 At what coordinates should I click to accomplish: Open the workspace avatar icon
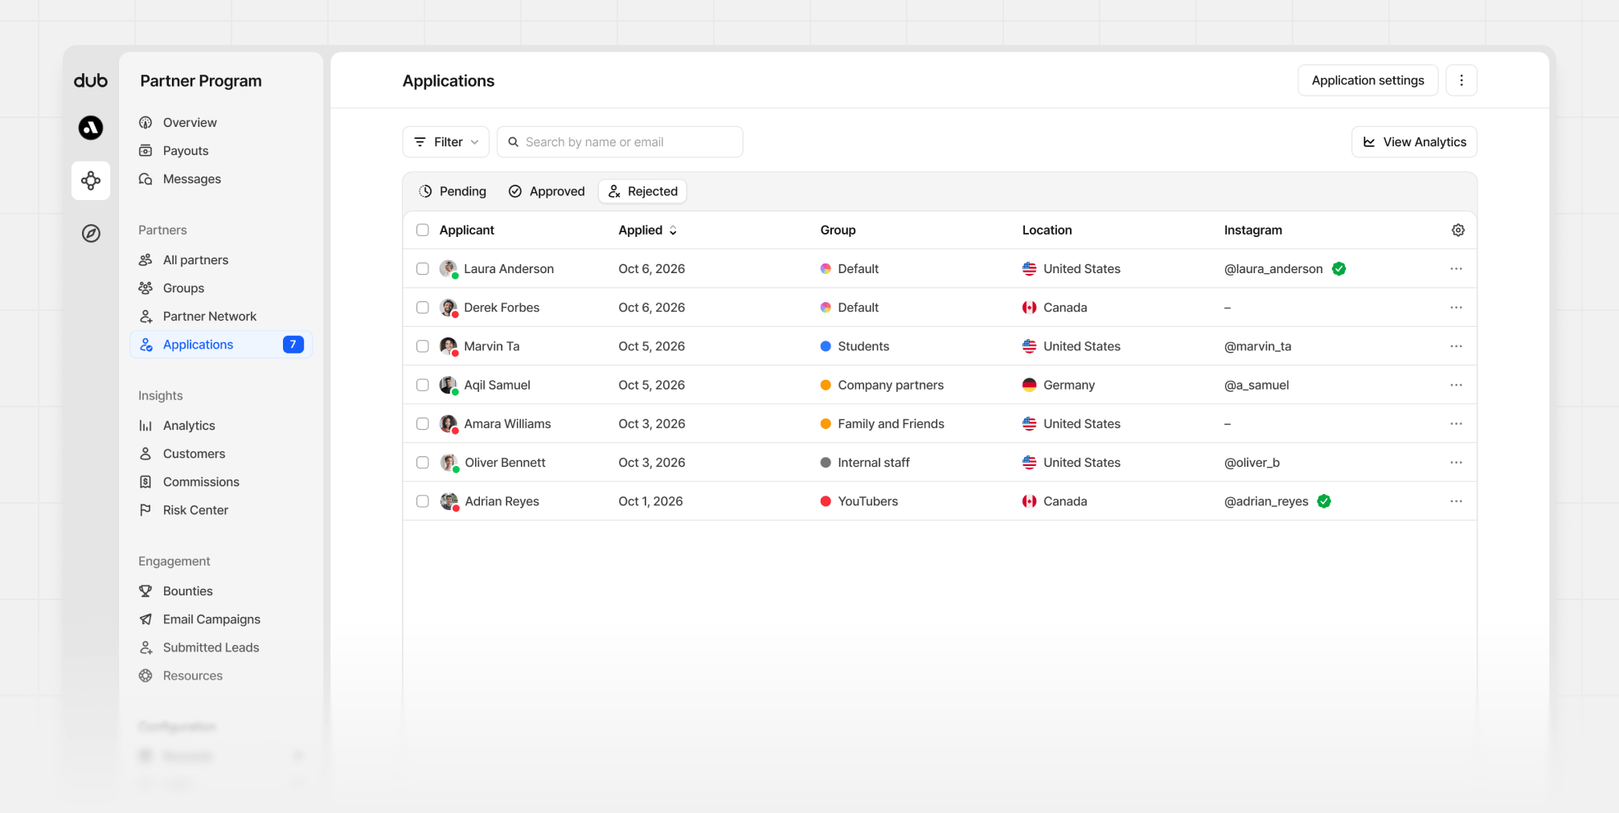click(91, 128)
